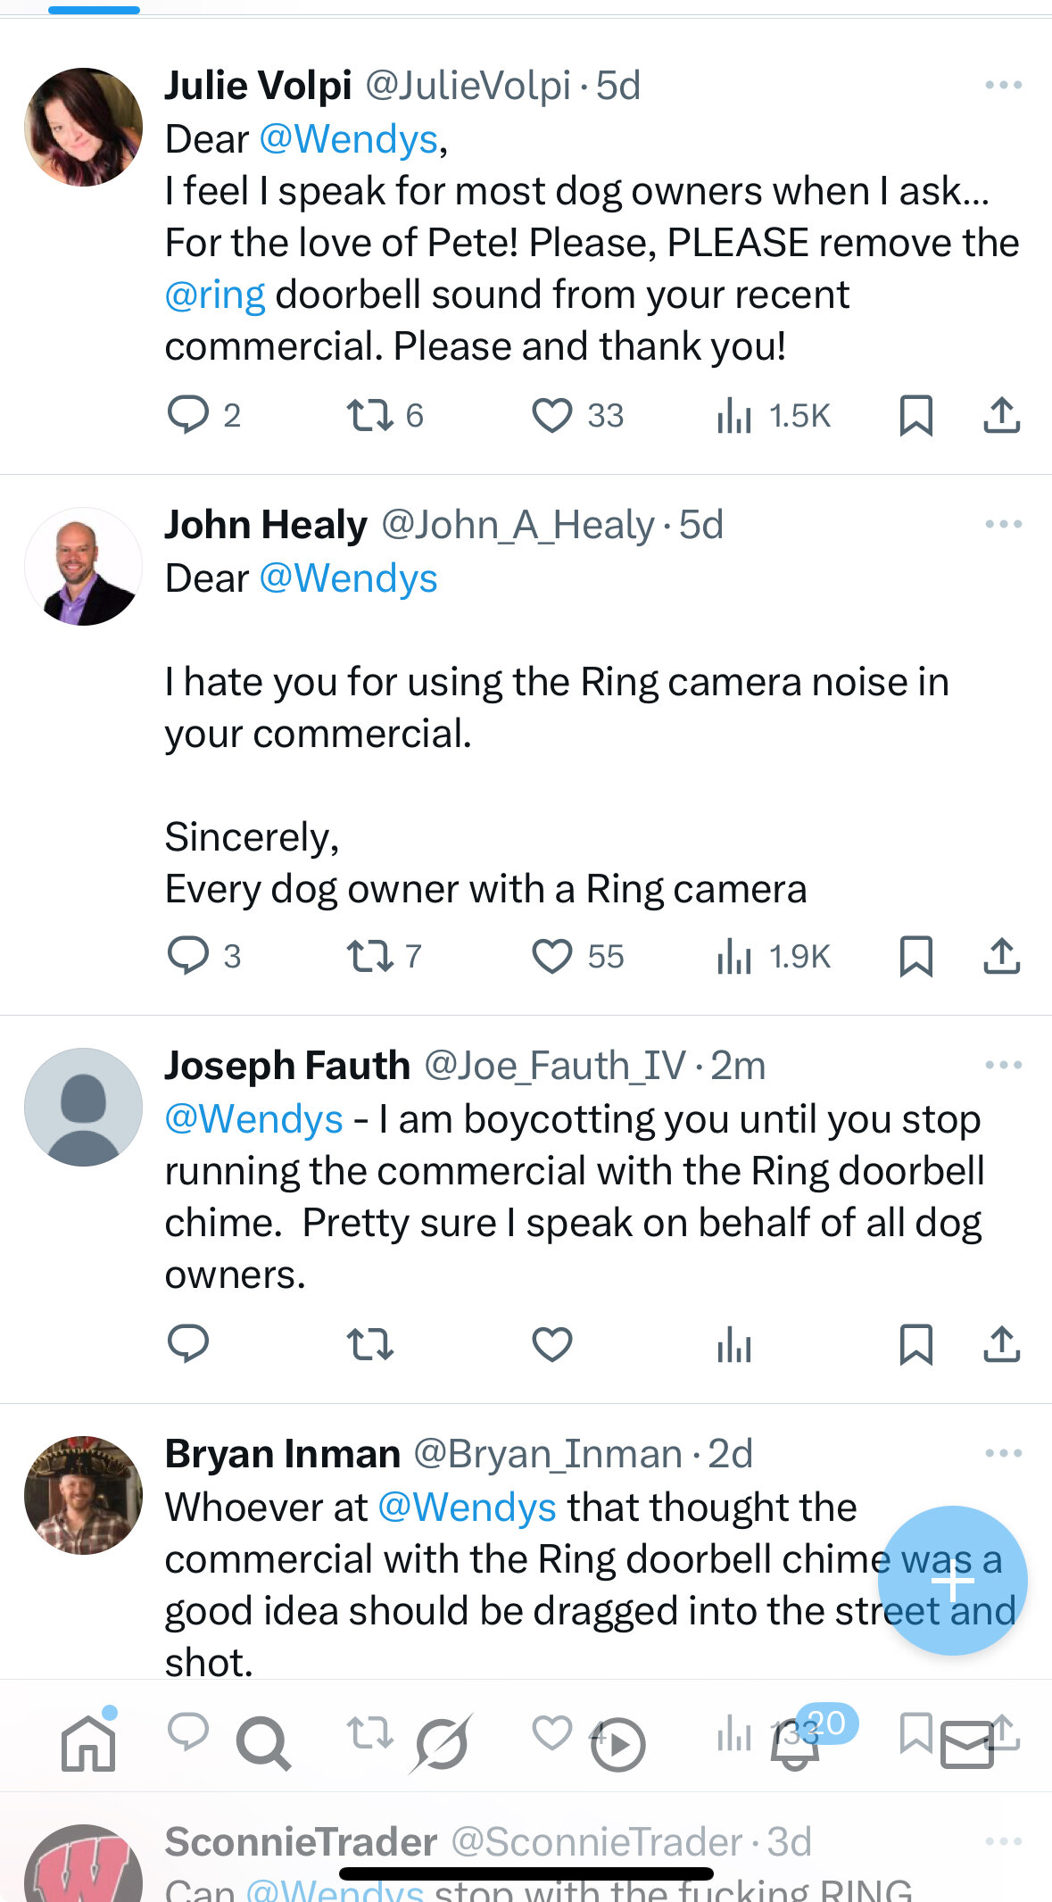Open the @ring mention link
Viewport: 1052px width, 1902px height.
[215, 295]
